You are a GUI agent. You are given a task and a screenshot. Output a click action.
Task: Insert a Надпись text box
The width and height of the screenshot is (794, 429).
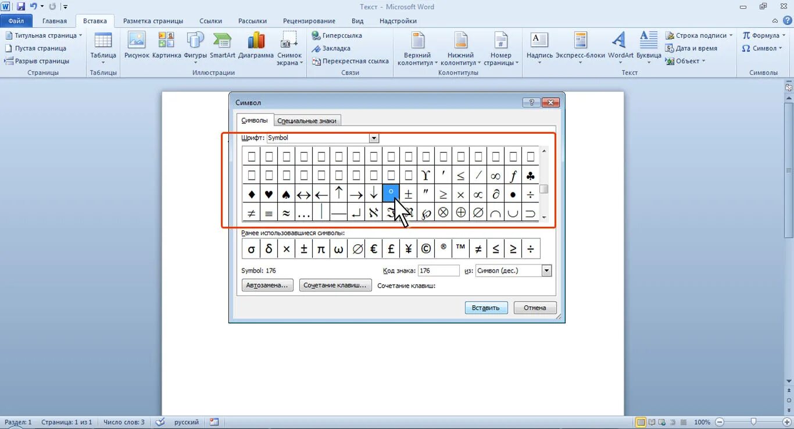point(539,48)
